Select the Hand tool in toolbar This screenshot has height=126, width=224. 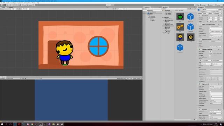click(2, 5)
